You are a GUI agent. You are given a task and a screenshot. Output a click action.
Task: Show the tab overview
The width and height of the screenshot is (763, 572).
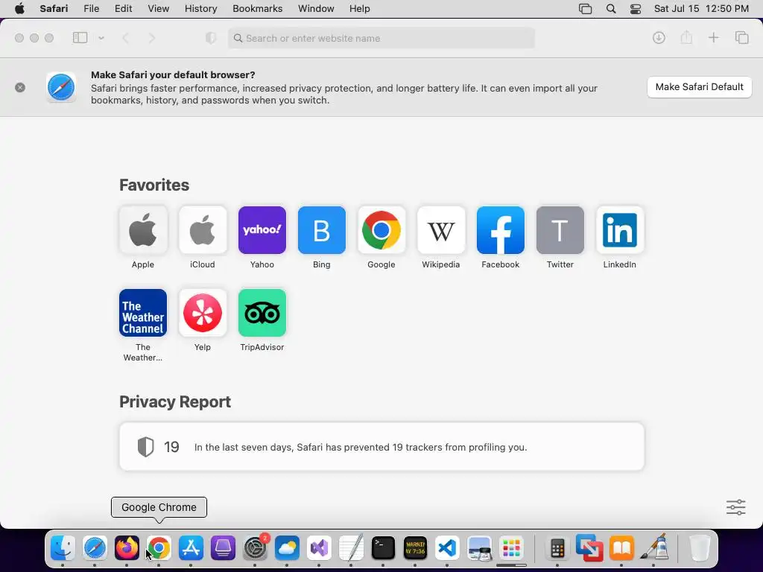[741, 38]
